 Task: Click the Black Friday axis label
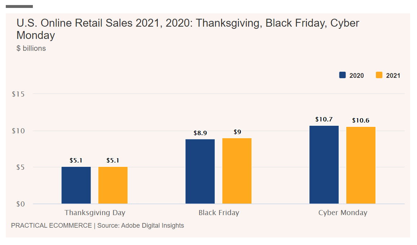click(x=219, y=213)
